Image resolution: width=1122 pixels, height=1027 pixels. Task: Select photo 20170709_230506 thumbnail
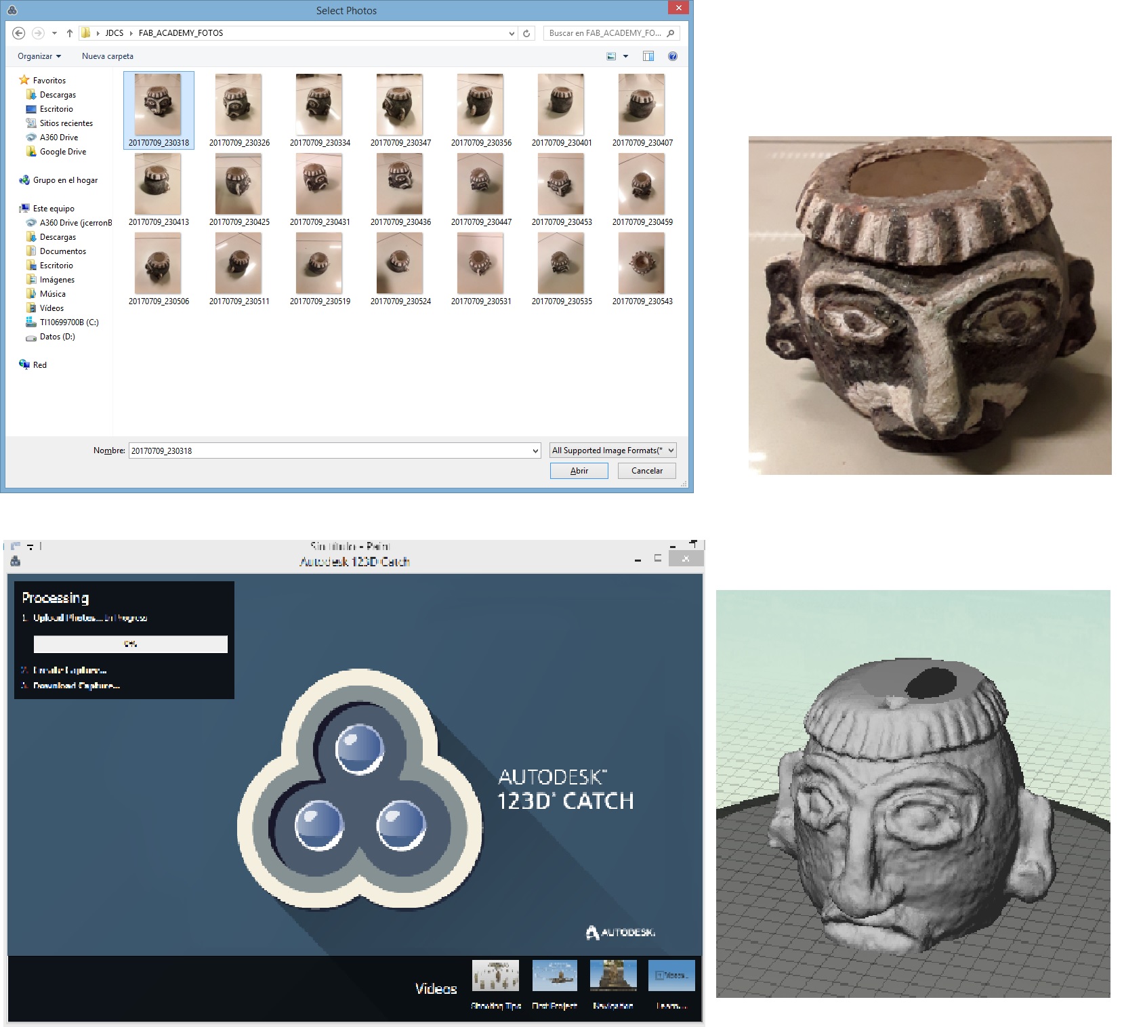[158, 264]
